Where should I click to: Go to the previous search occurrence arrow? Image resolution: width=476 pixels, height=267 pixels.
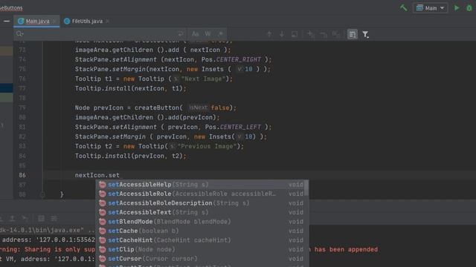[269, 34]
